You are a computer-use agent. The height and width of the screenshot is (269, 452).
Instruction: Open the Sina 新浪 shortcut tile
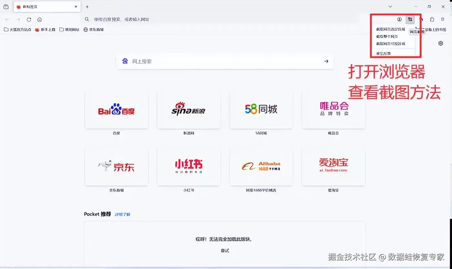click(189, 110)
